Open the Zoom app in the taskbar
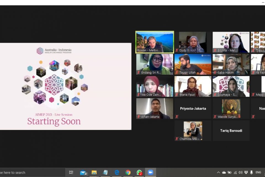Image resolution: width=265 pixels, height=177 pixels. 150,172
